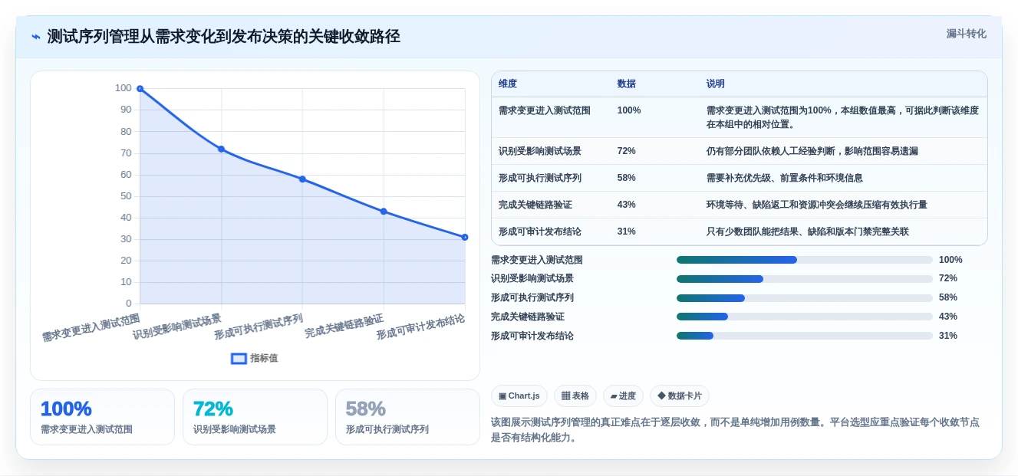Click x-axis label 完成关键链路验证

click(x=344, y=326)
